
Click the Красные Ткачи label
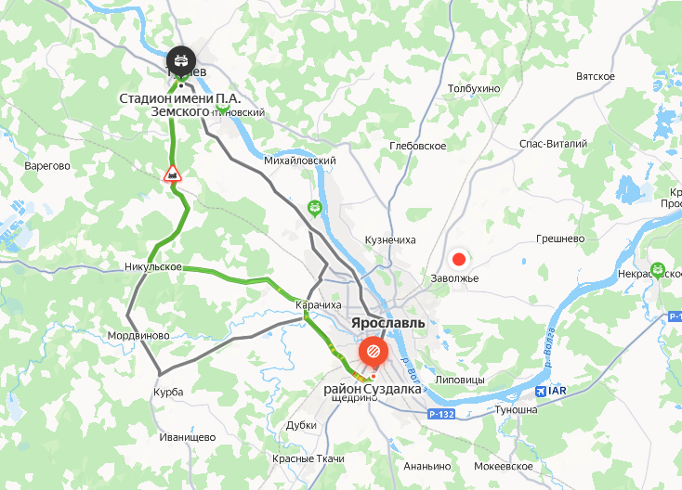pyautogui.click(x=308, y=458)
